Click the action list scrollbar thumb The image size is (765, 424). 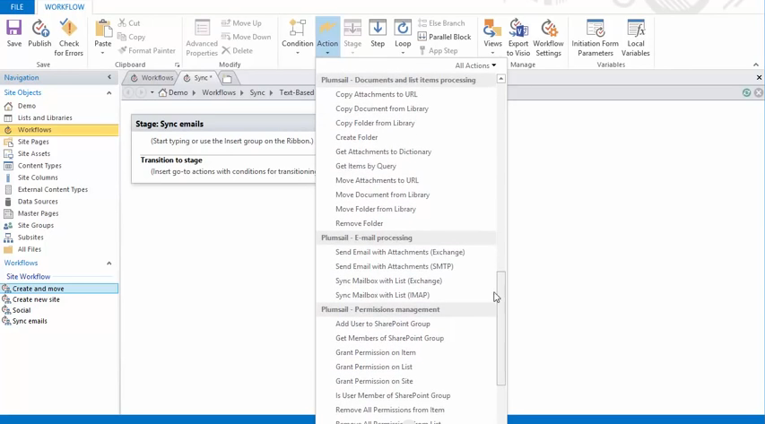(x=501, y=328)
